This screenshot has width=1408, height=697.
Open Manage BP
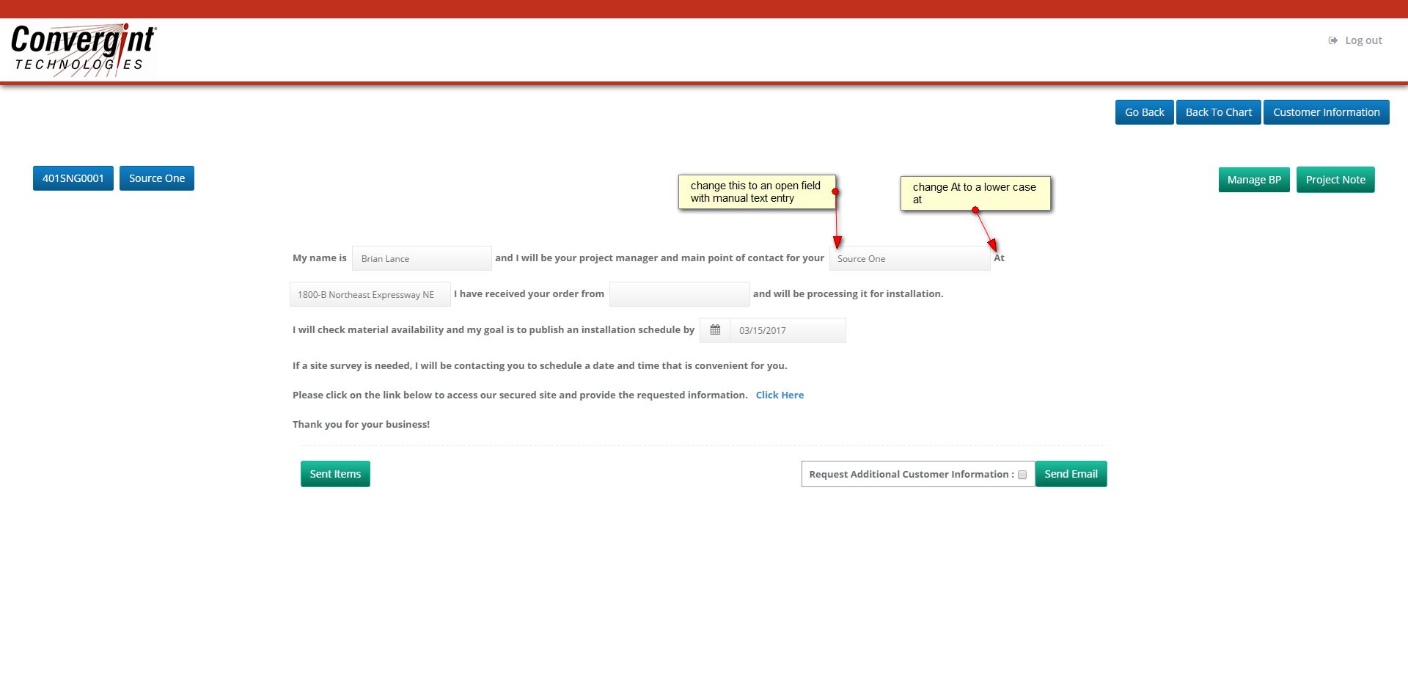tap(1254, 180)
